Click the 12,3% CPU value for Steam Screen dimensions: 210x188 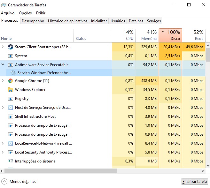point(128,47)
